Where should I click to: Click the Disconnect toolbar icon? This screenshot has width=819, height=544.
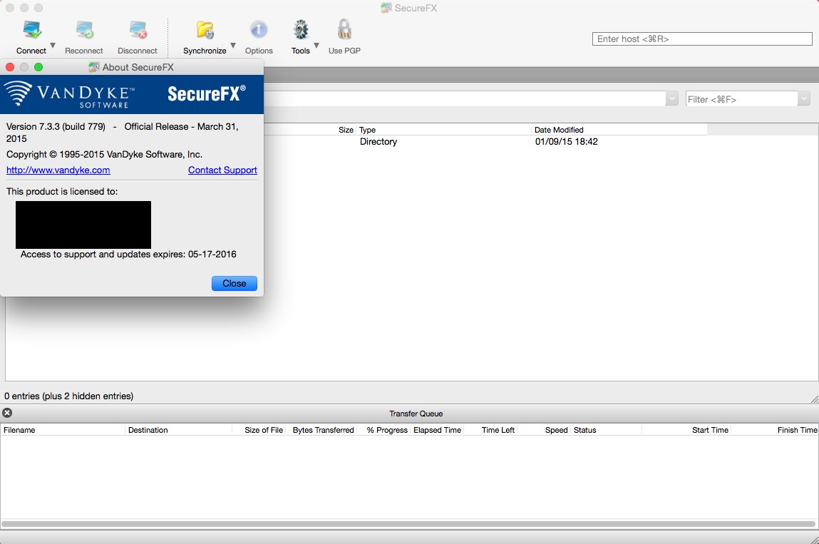(138, 31)
